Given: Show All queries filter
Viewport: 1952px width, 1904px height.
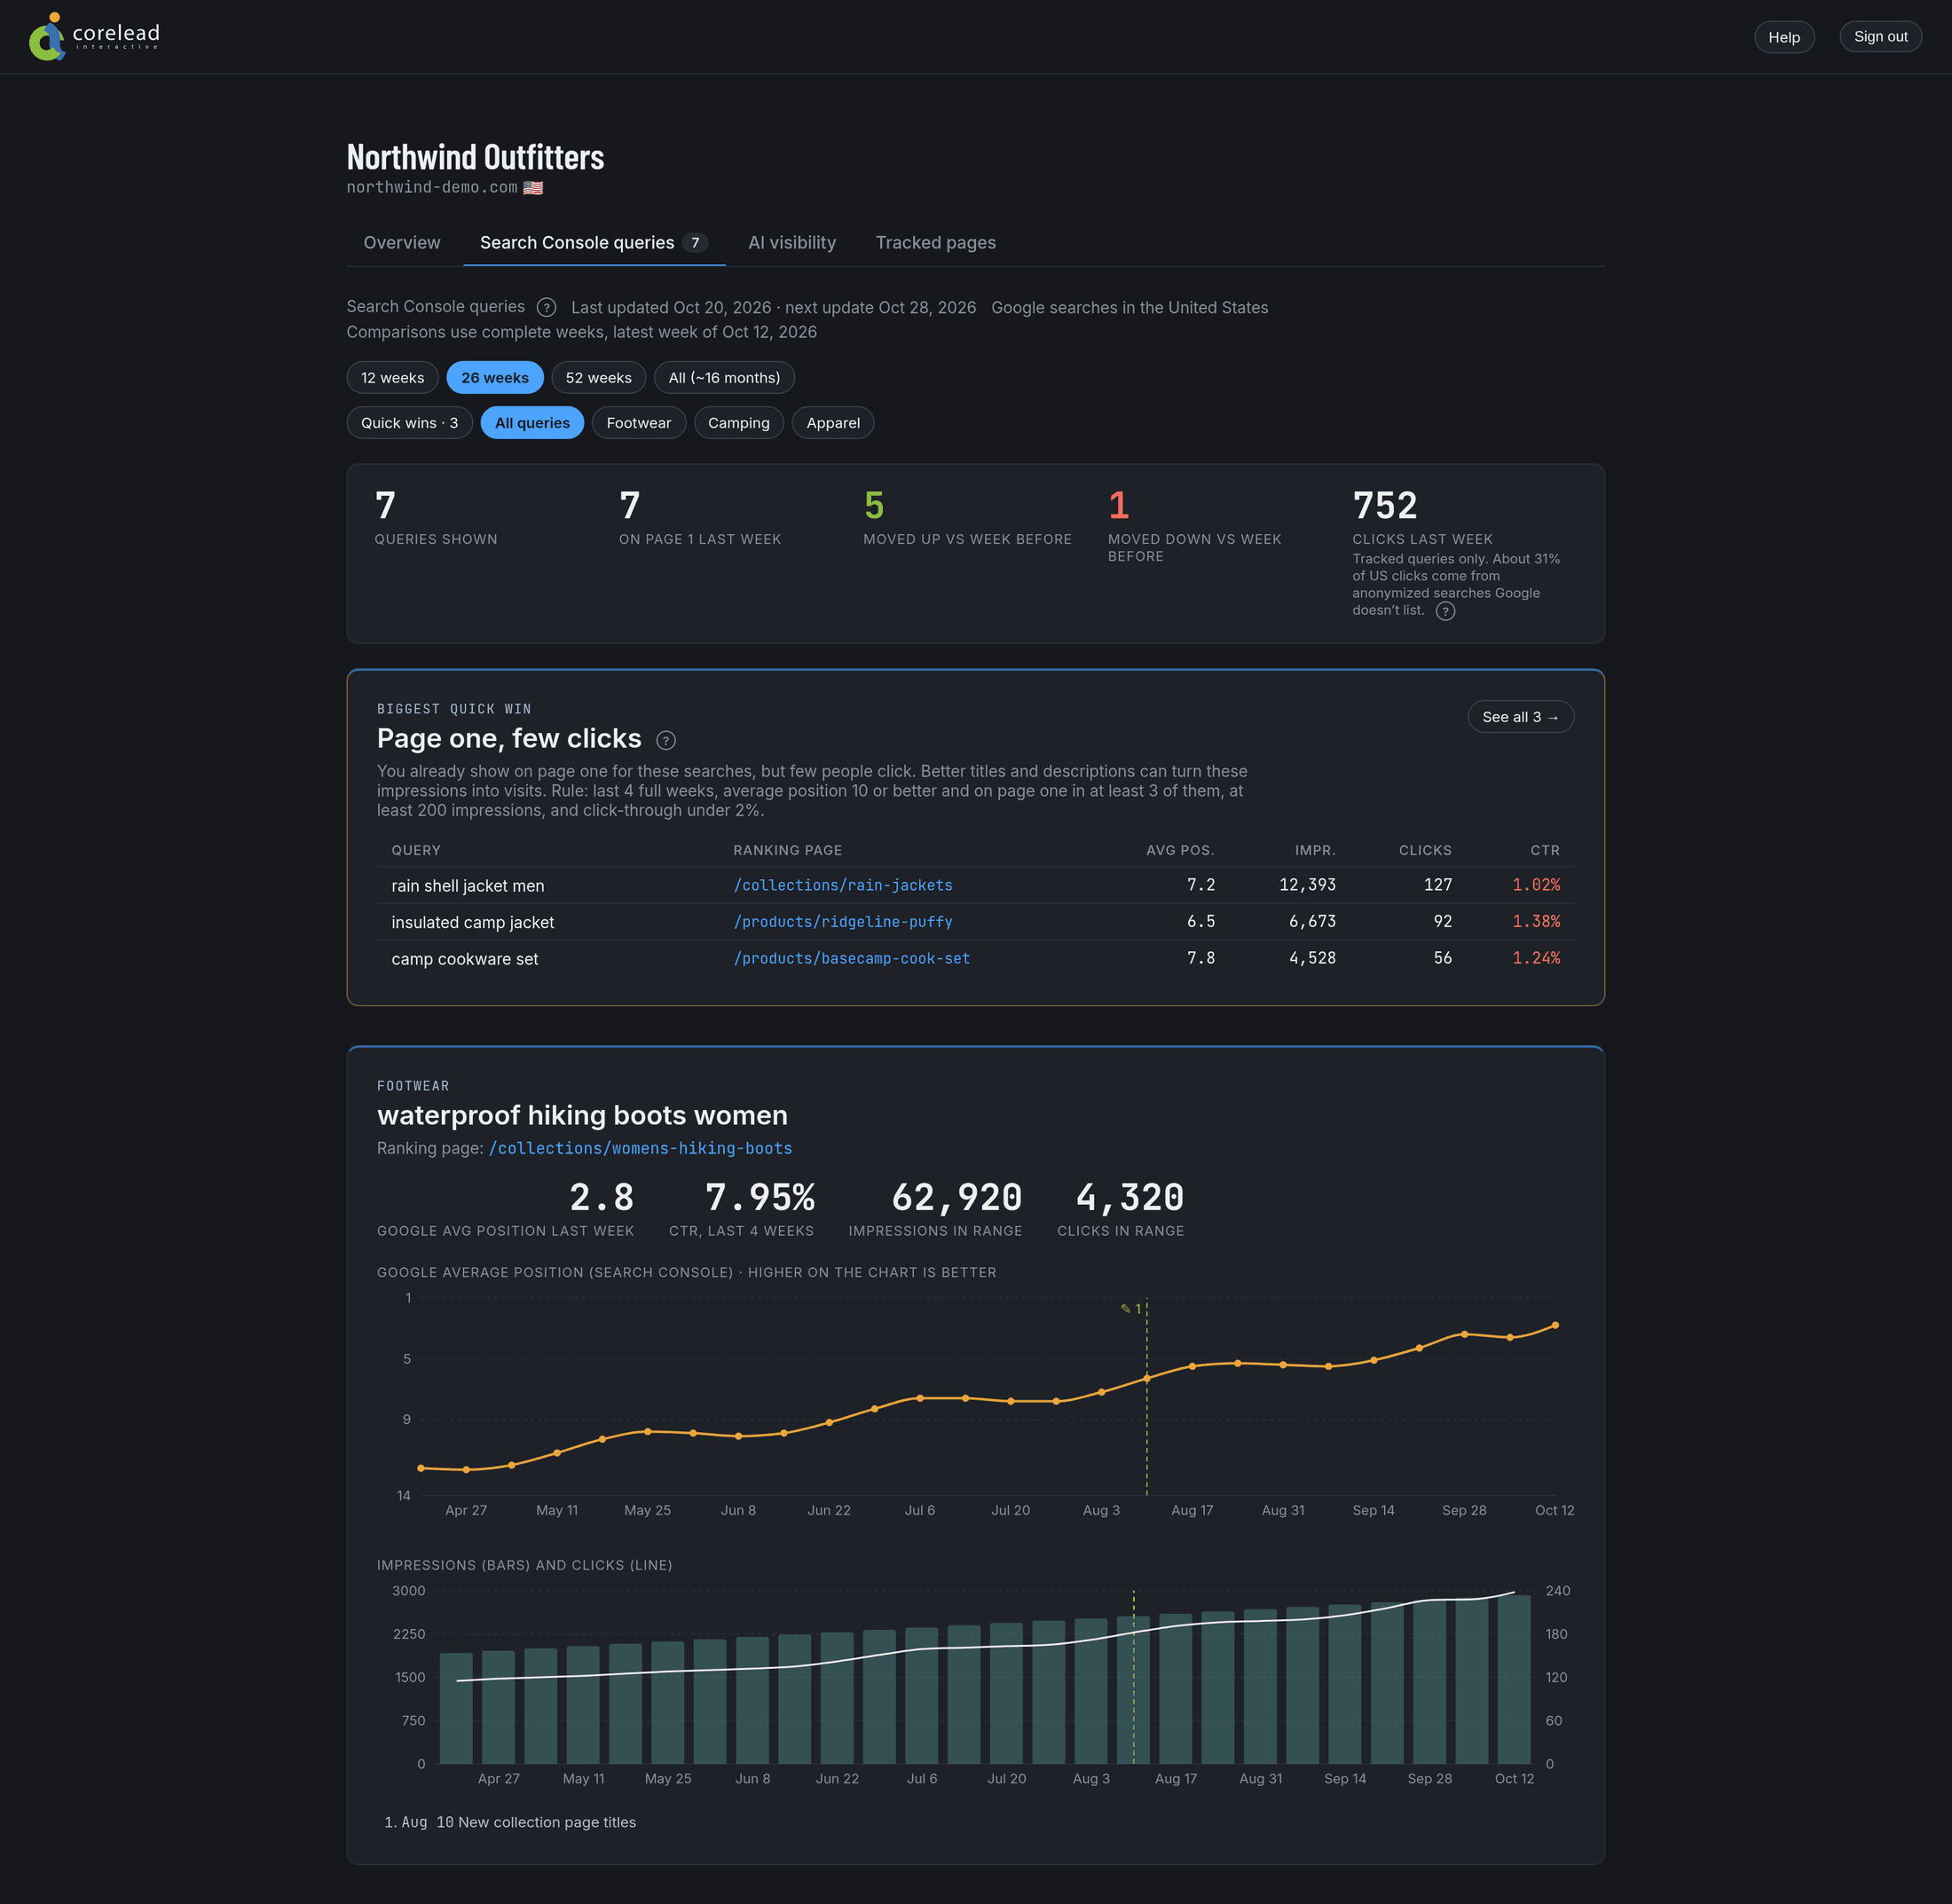Looking at the screenshot, I should [x=532, y=423].
